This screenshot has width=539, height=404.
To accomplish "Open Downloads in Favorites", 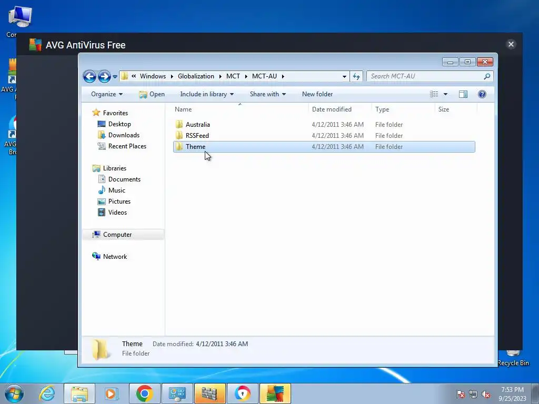I will 124,135.
